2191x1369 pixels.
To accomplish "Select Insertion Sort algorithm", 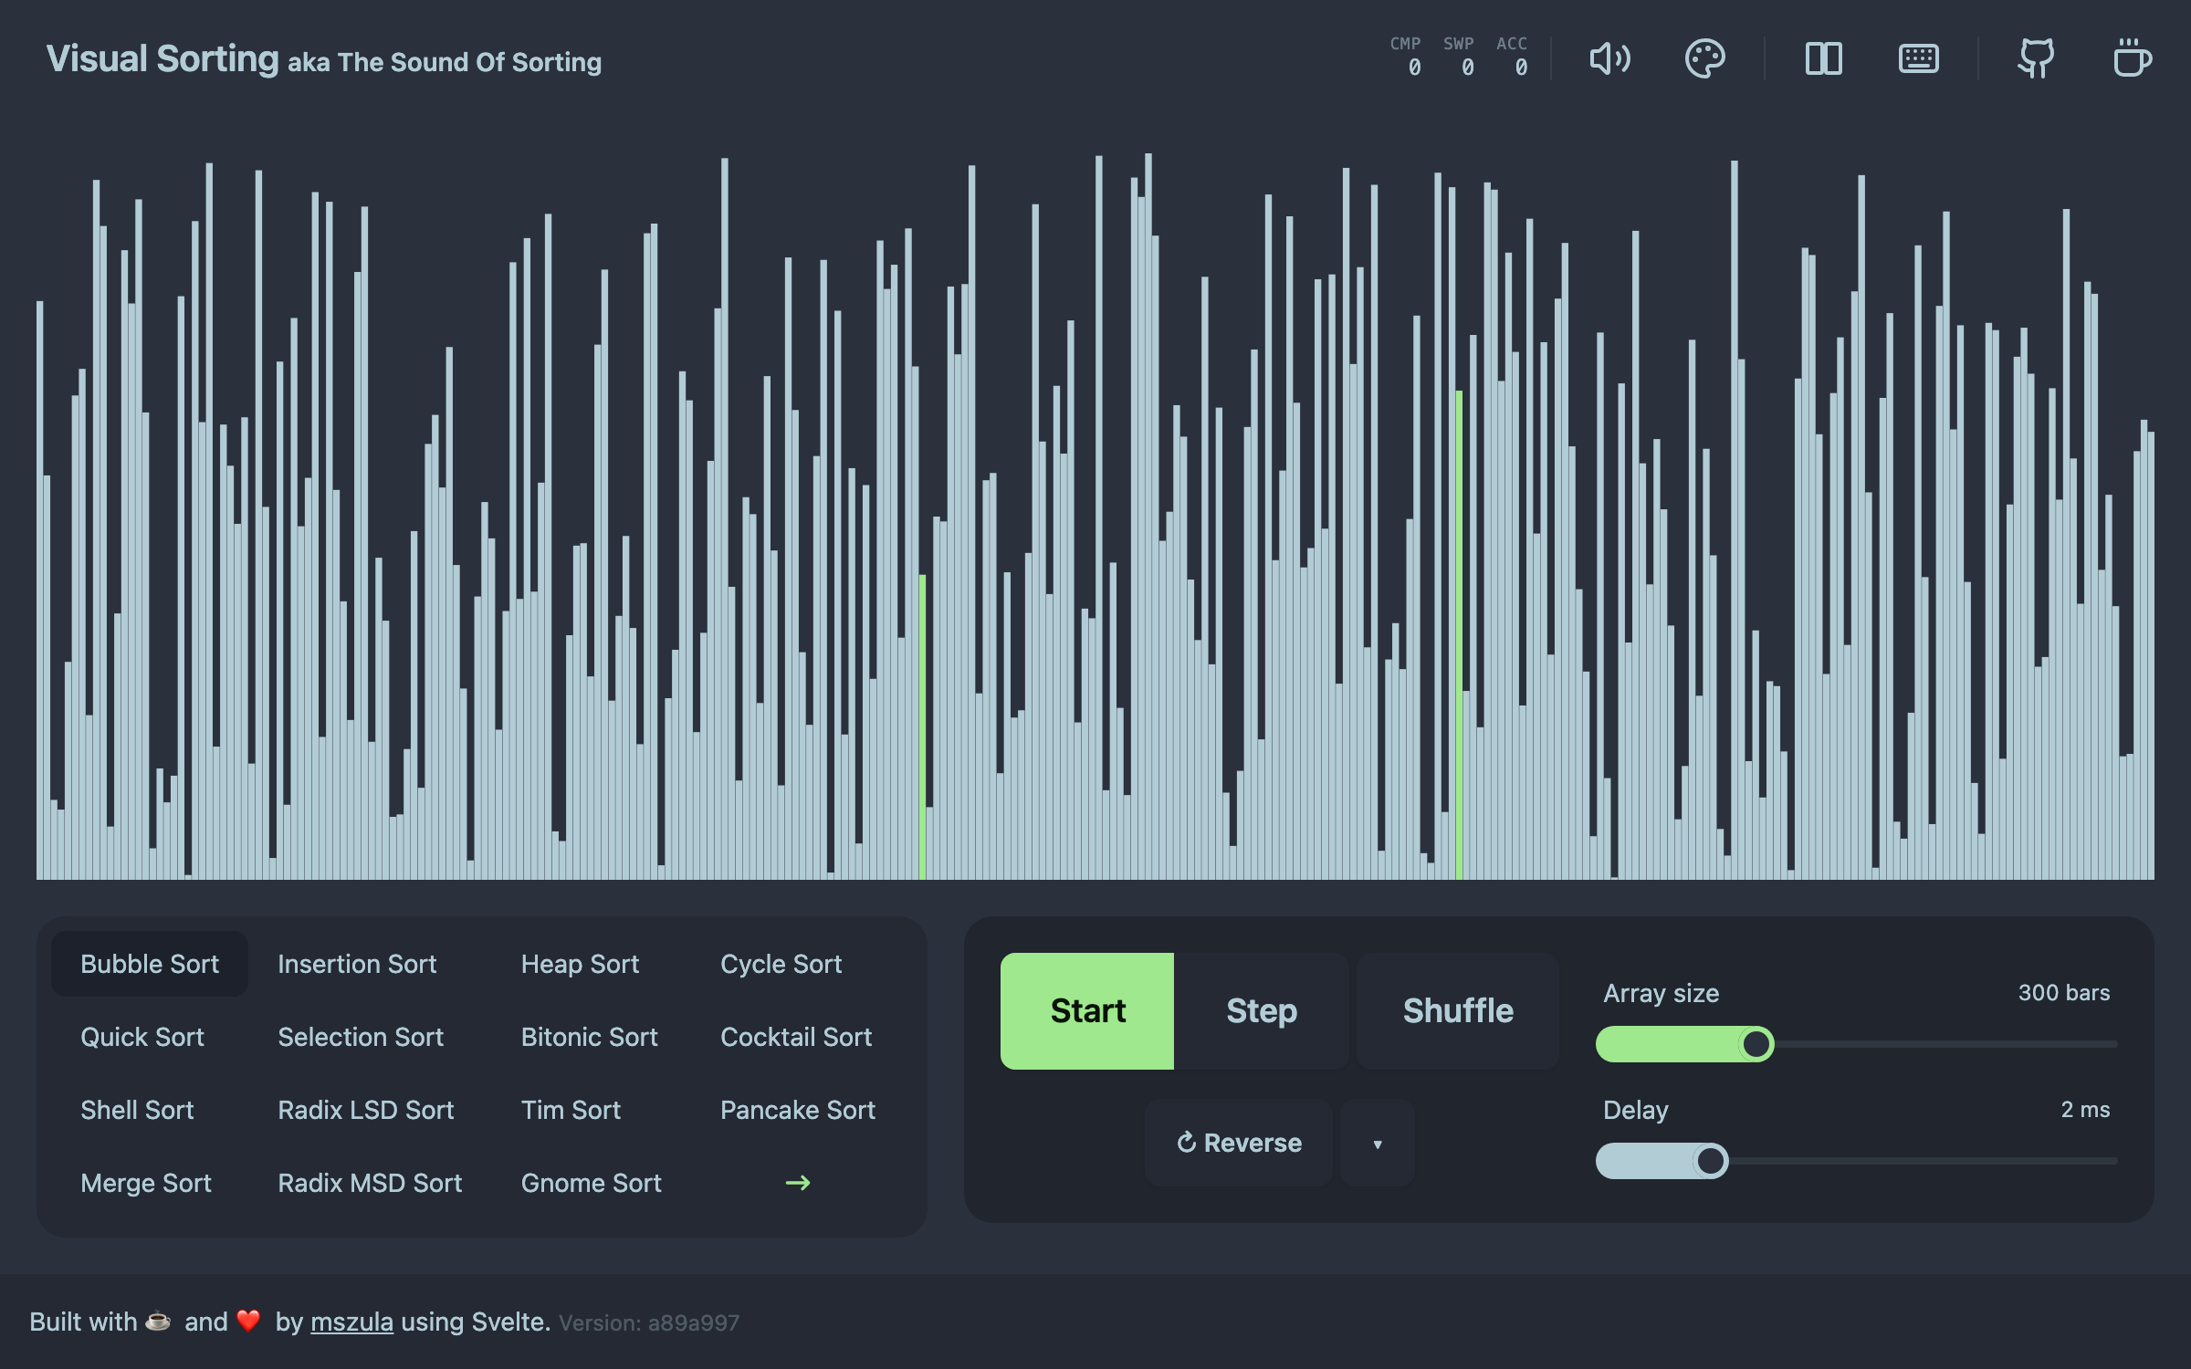I will (357, 964).
